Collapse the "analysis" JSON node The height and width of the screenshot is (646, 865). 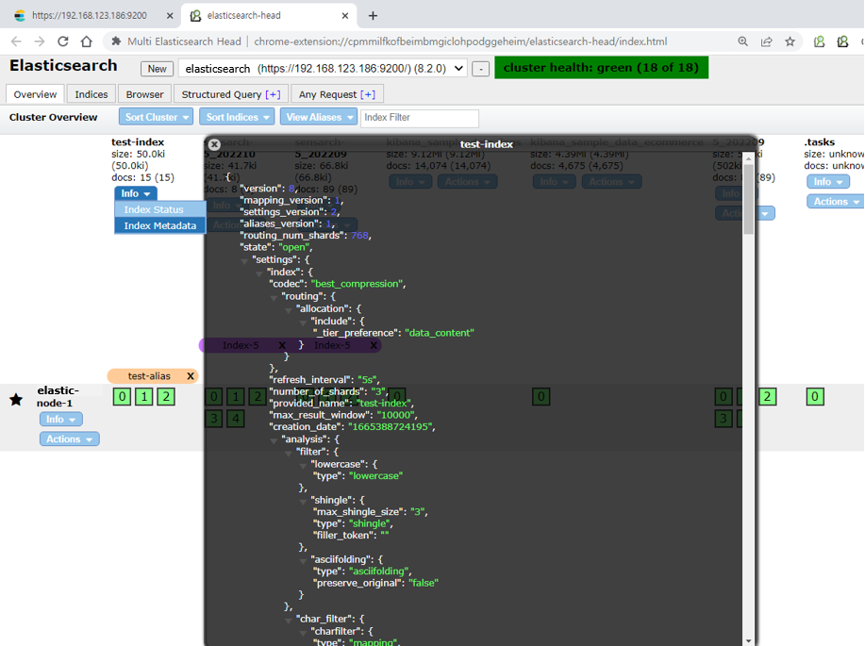pos(274,440)
